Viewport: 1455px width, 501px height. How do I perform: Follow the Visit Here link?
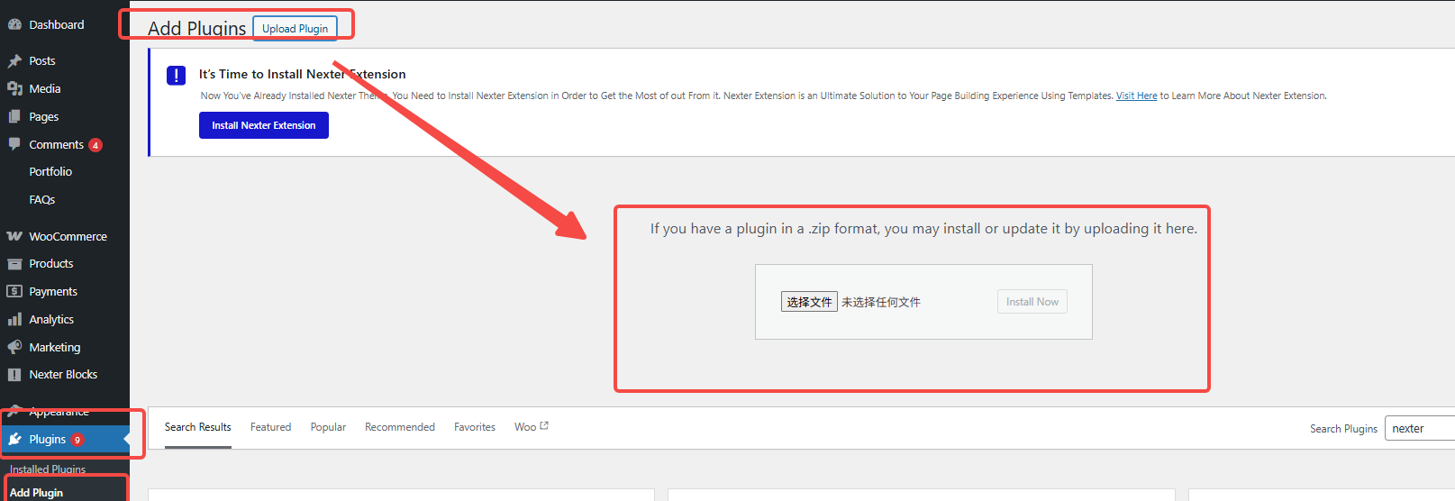[1136, 96]
